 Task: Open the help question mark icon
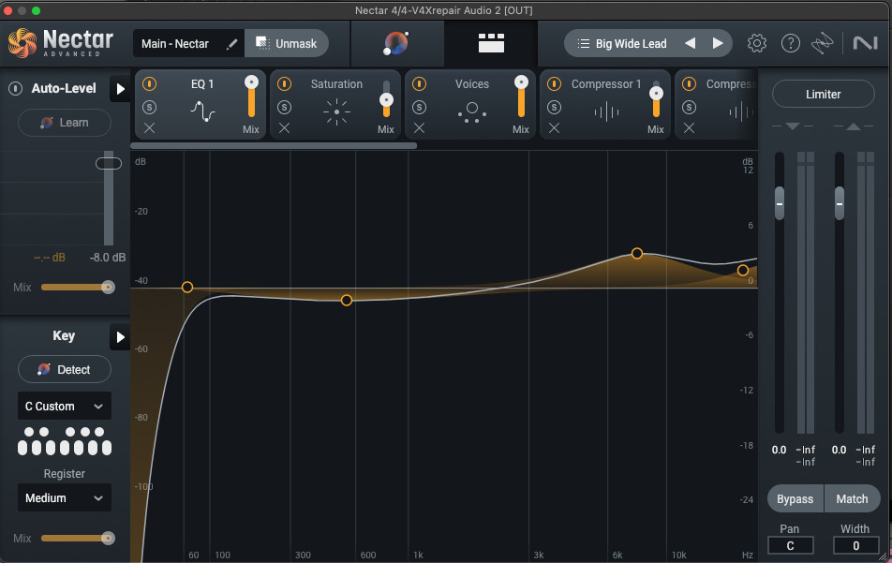tap(790, 43)
